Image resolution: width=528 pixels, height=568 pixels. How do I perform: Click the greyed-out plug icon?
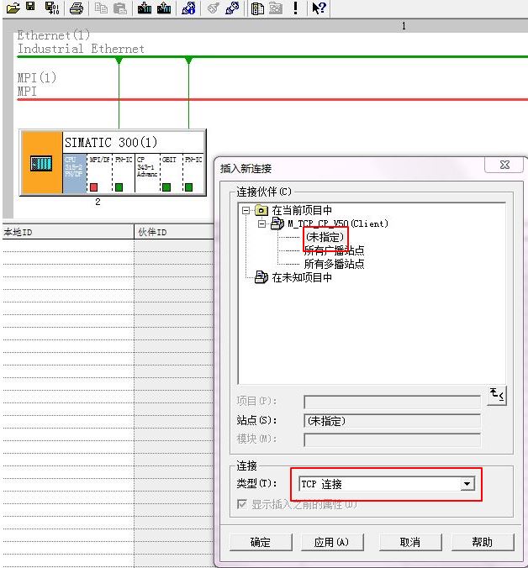[x=213, y=8]
